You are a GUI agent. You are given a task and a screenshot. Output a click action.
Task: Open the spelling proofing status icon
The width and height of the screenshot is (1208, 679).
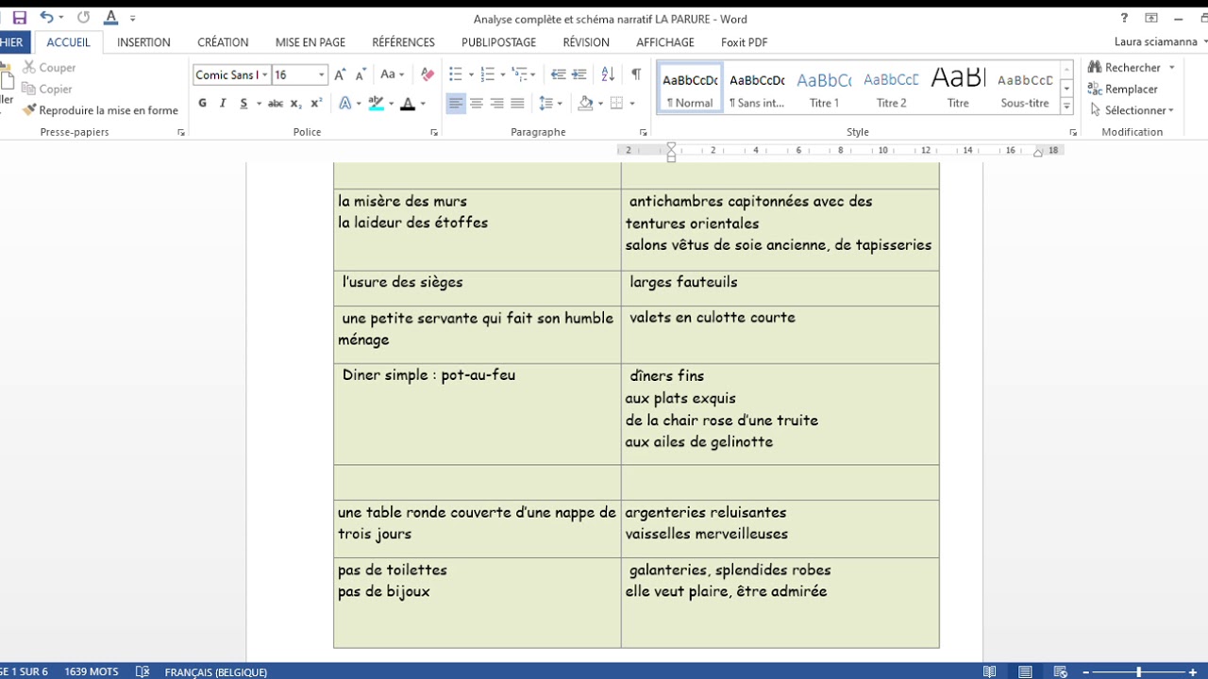(x=143, y=671)
